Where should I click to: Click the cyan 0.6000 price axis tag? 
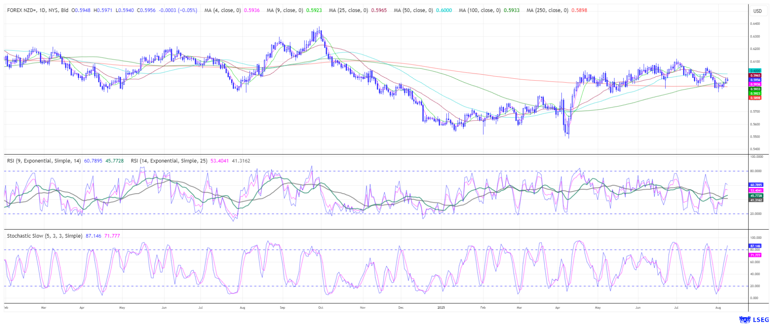(755, 71)
